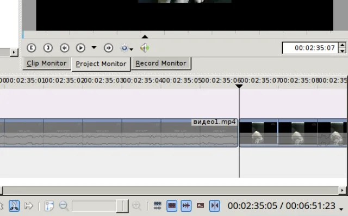Screen dimensions: 348x216
Task: Increase monitor timecode with the up arrow
Action: point(342,45)
